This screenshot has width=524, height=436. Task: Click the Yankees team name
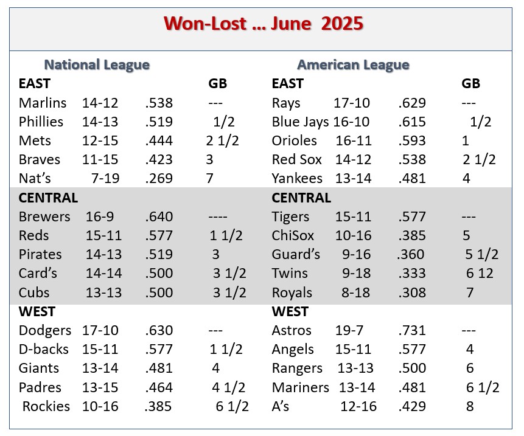(297, 179)
